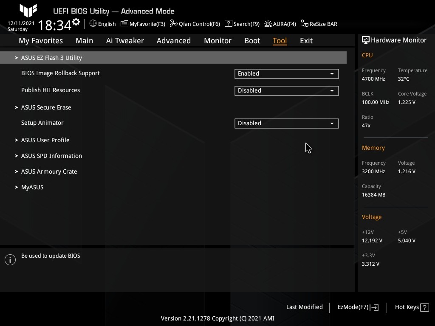Click the Search(F9) question mark icon
Viewport: 435px width, 326px height.
point(229,24)
